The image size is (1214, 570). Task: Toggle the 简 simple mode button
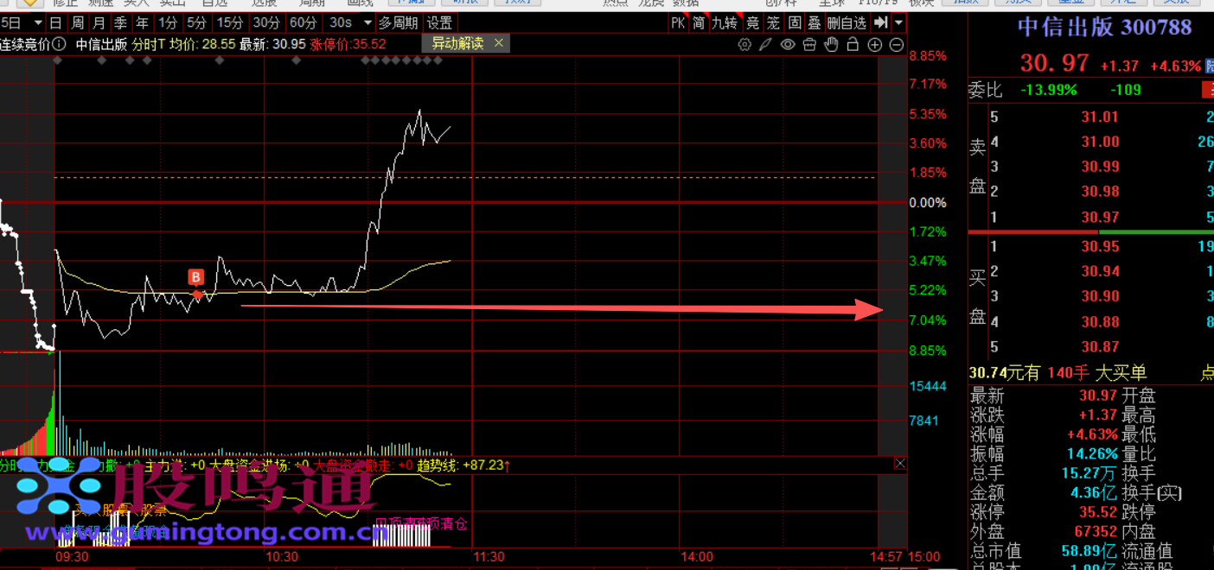point(700,22)
